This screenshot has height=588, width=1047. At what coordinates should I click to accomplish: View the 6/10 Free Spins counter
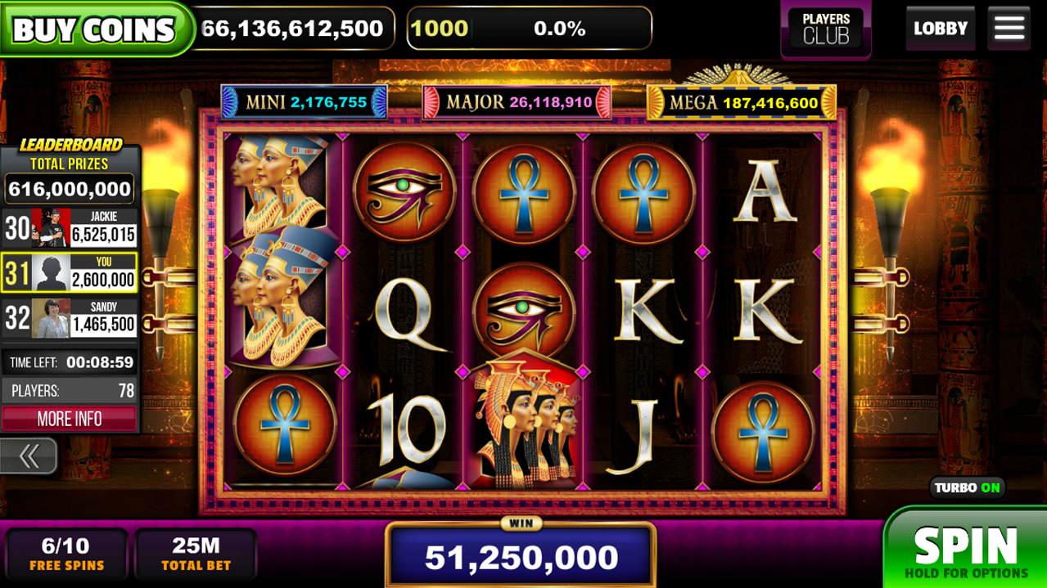[x=66, y=554]
